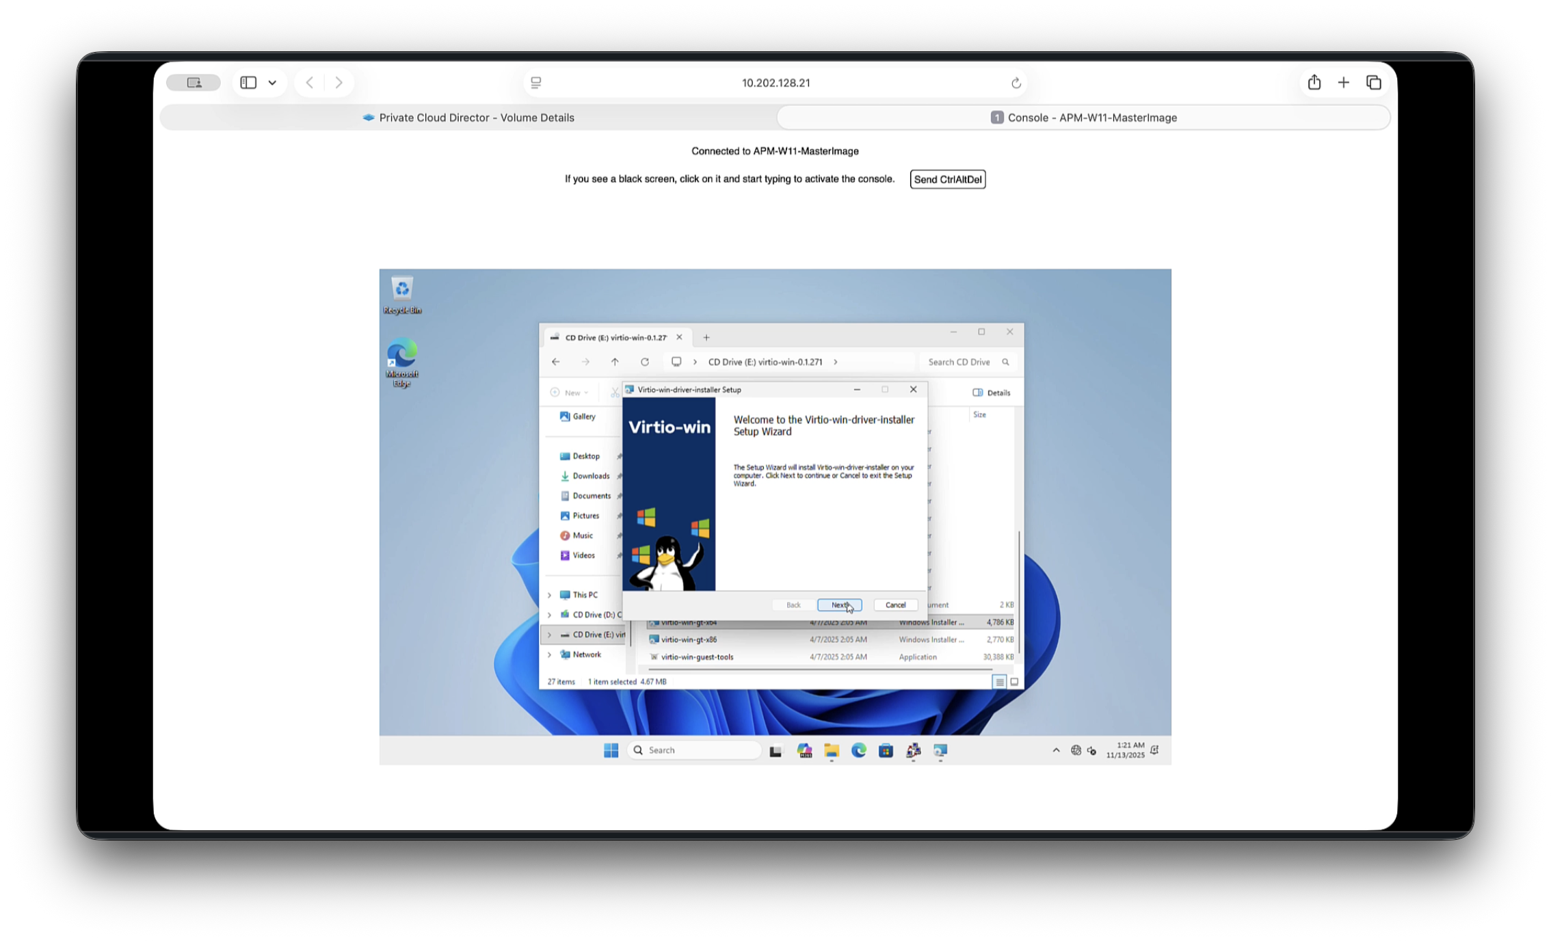Open Microsoft Store from the taskbar
Image resolution: width=1551 pixels, height=941 pixels.
[x=886, y=751]
